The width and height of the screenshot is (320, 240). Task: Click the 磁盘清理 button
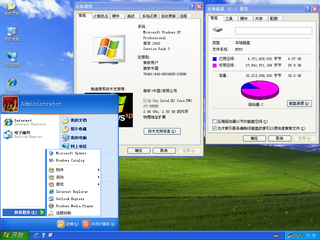click(299, 103)
